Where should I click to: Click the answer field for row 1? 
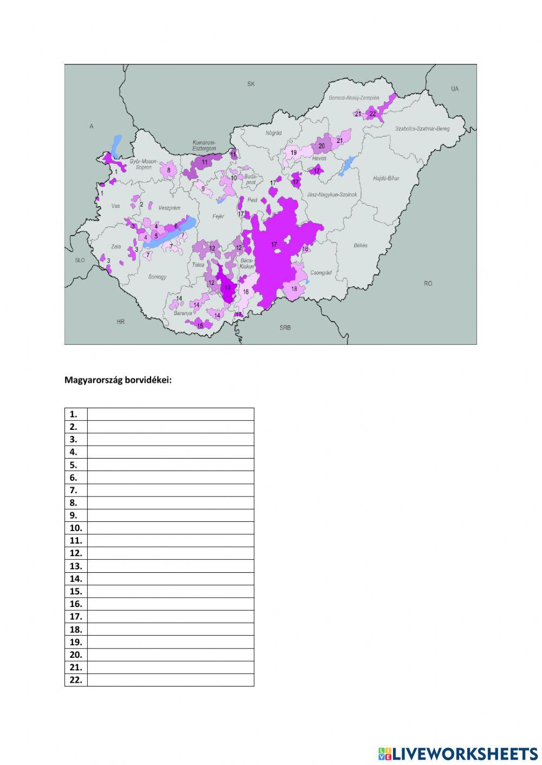[x=170, y=414]
